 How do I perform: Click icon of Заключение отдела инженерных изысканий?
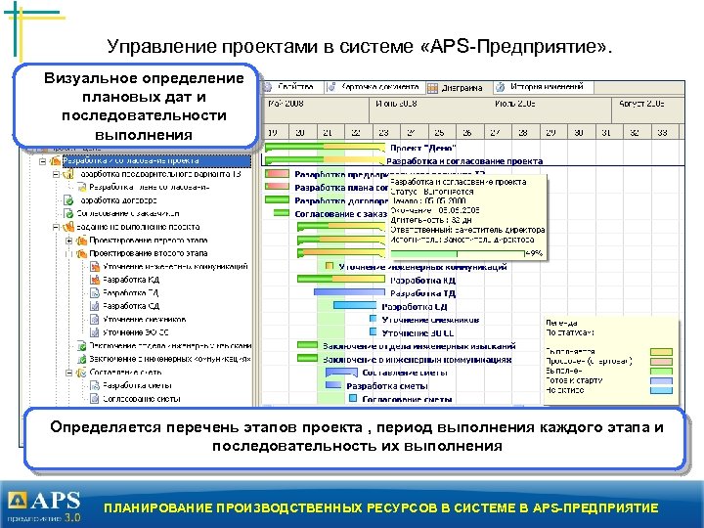tap(82, 346)
